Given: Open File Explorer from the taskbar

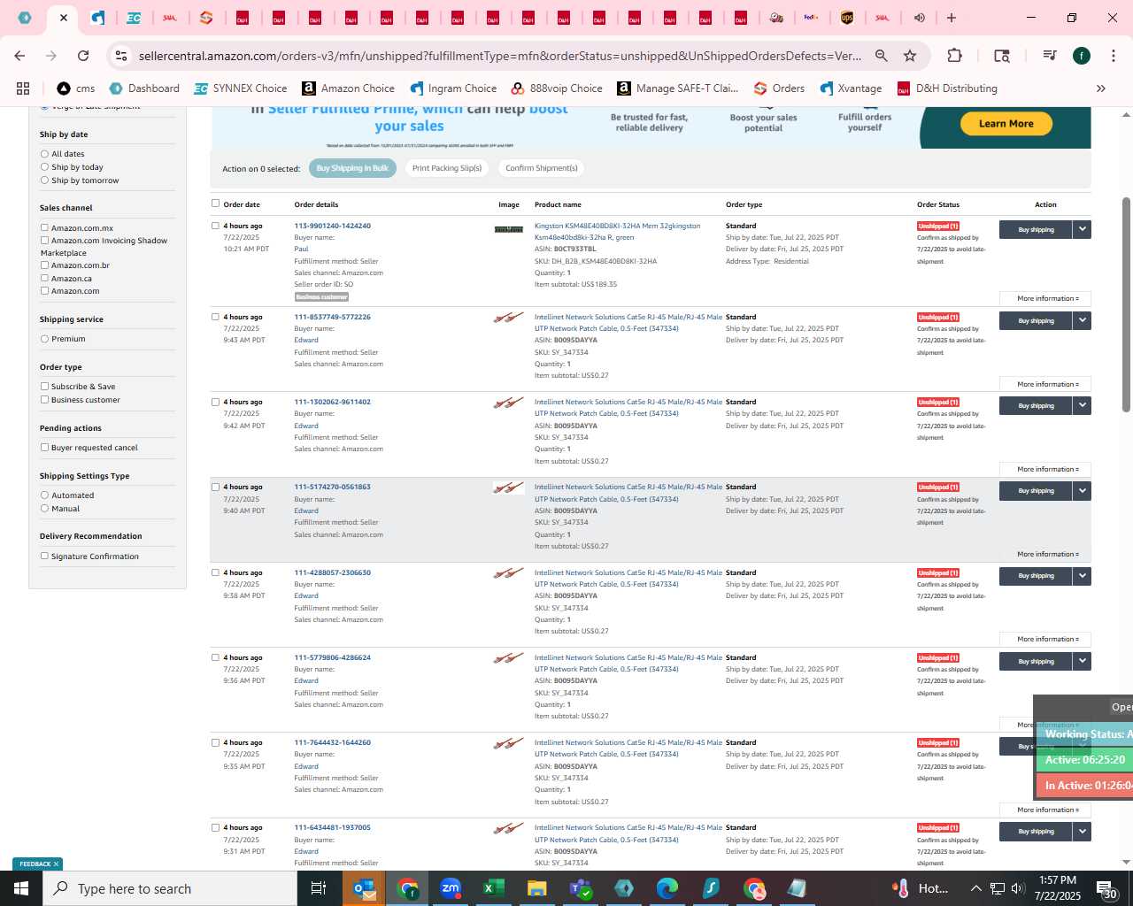Looking at the screenshot, I should coord(536,888).
